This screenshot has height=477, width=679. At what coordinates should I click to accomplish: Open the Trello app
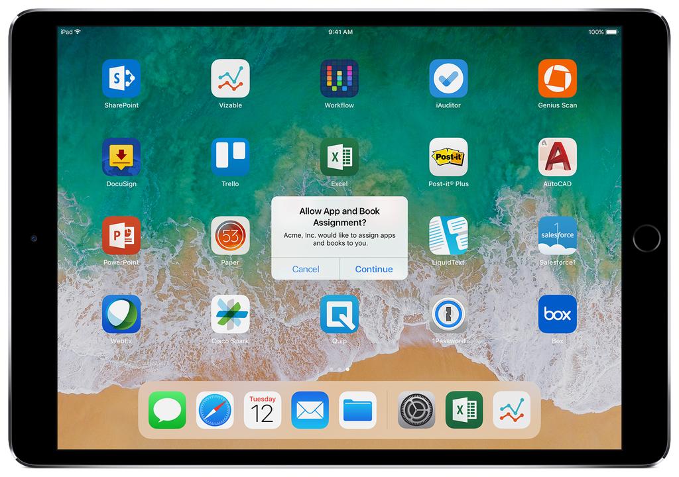click(230, 157)
